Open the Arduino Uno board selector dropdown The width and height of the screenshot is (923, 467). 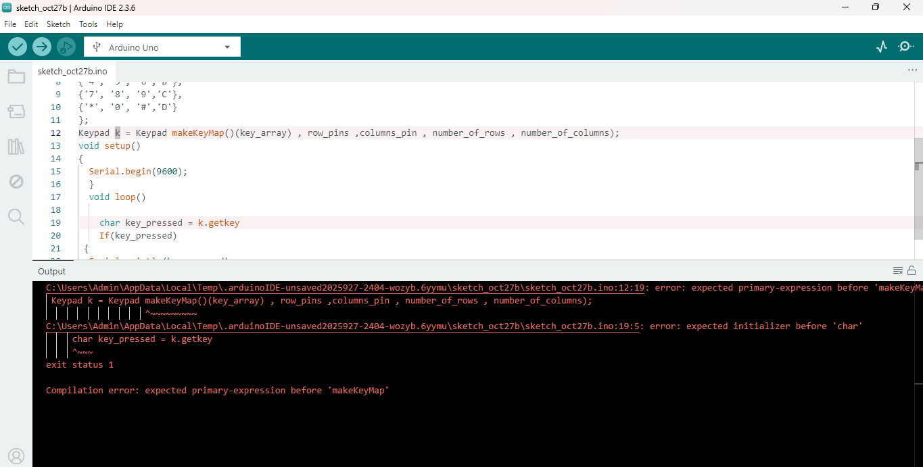click(162, 47)
